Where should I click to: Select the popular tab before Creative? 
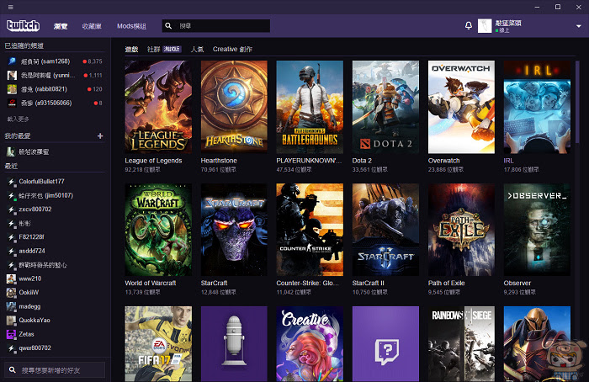pyautogui.click(x=197, y=49)
